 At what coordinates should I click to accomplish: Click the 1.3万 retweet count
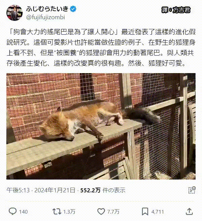coord(69,212)
